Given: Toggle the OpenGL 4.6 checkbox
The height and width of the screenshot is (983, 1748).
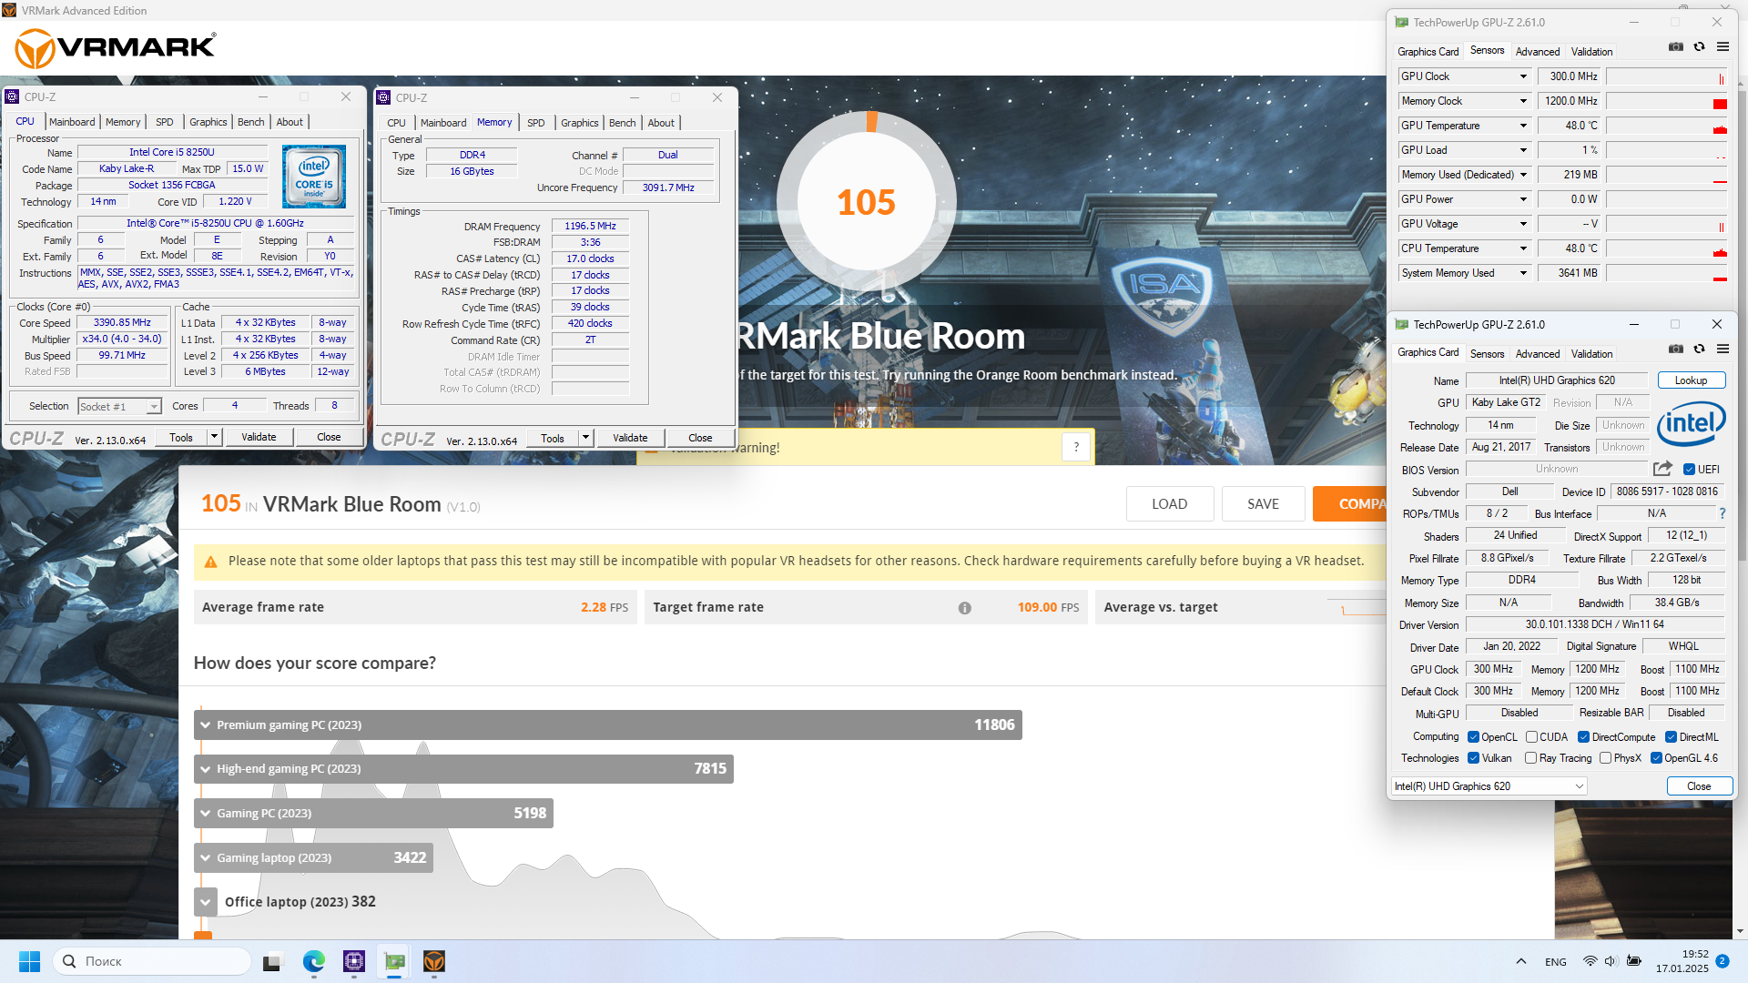Looking at the screenshot, I should (1657, 758).
